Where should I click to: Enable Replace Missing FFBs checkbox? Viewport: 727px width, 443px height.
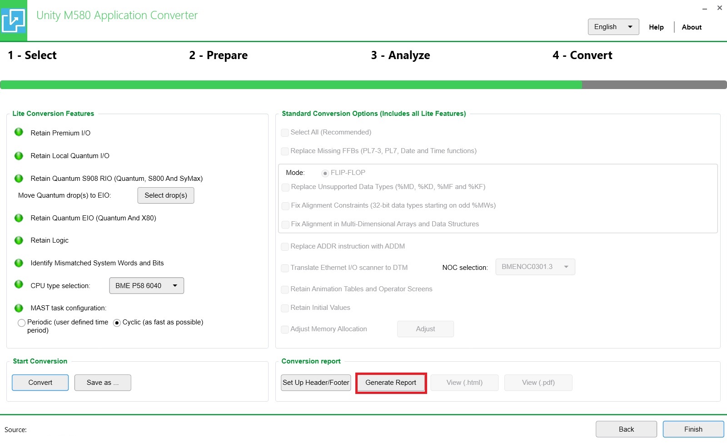pos(285,151)
